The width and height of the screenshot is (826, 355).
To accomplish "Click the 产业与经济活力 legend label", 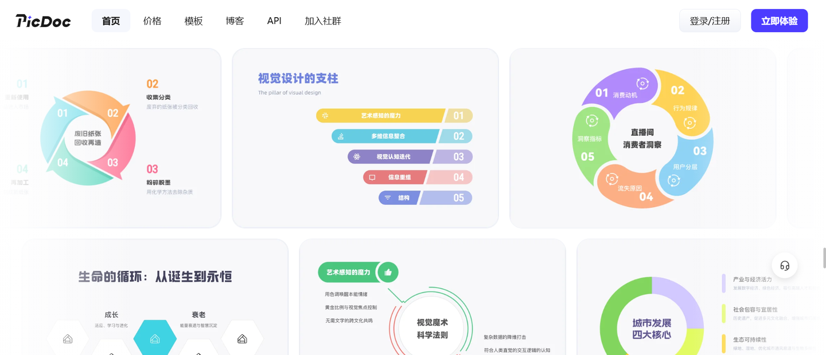I will pyautogui.click(x=752, y=279).
